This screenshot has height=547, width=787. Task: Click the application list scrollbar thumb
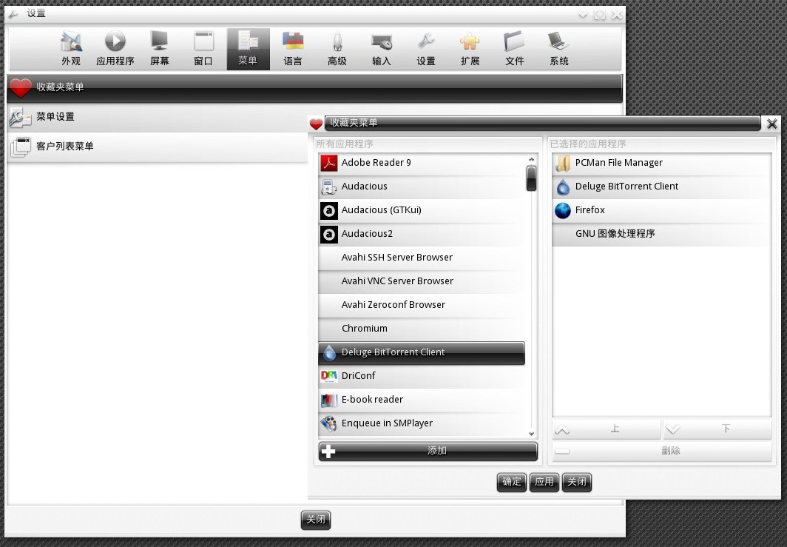(x=531, y=178)
